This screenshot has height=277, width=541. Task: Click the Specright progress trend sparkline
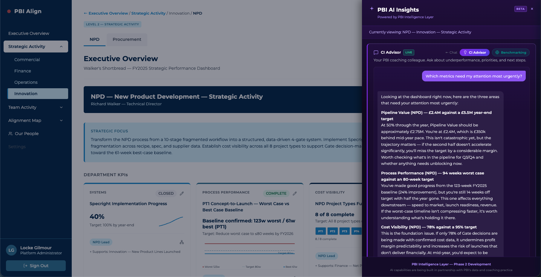(171, 221)
